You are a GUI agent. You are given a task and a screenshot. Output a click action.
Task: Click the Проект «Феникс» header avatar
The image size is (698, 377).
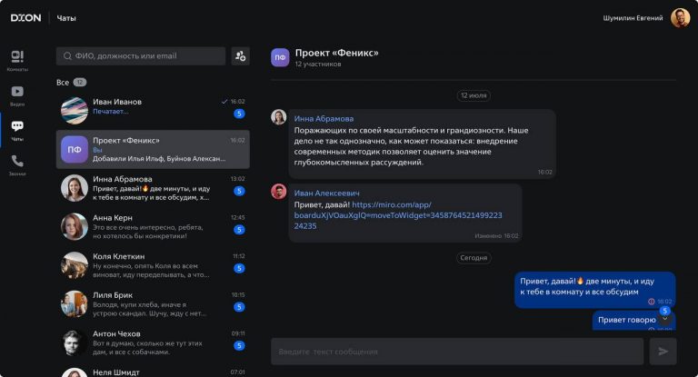[x=280, y=57]
